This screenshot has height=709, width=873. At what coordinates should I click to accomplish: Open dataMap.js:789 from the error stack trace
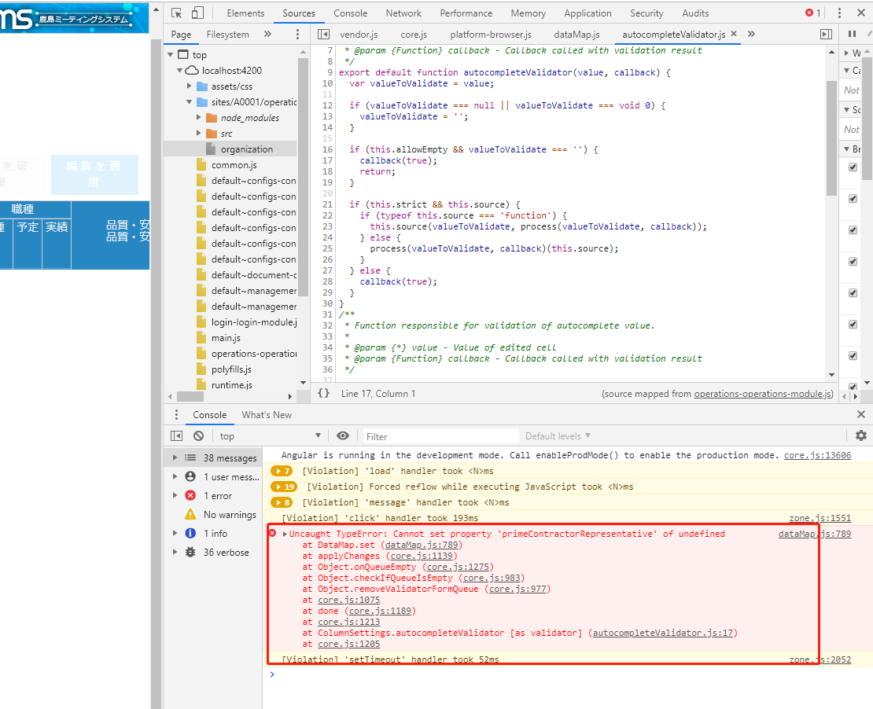coord(422,545)
